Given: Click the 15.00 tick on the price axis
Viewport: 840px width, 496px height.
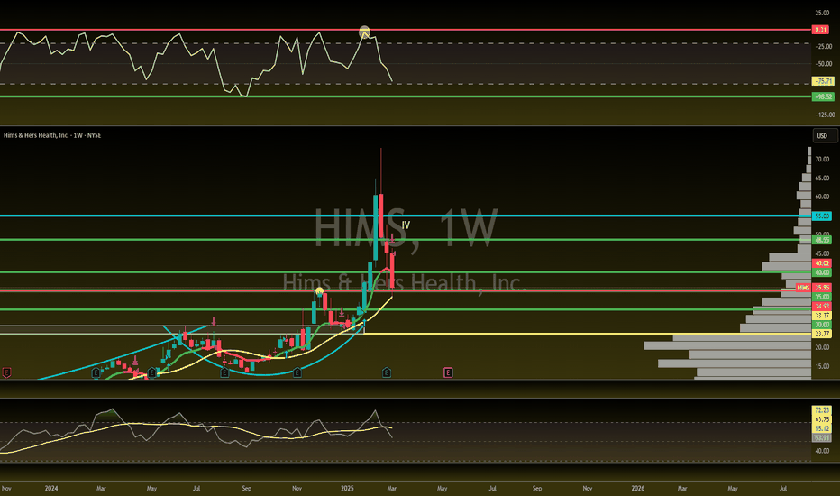Looking at the screenshot, I should pyautogui.click(x=822, y=366).
